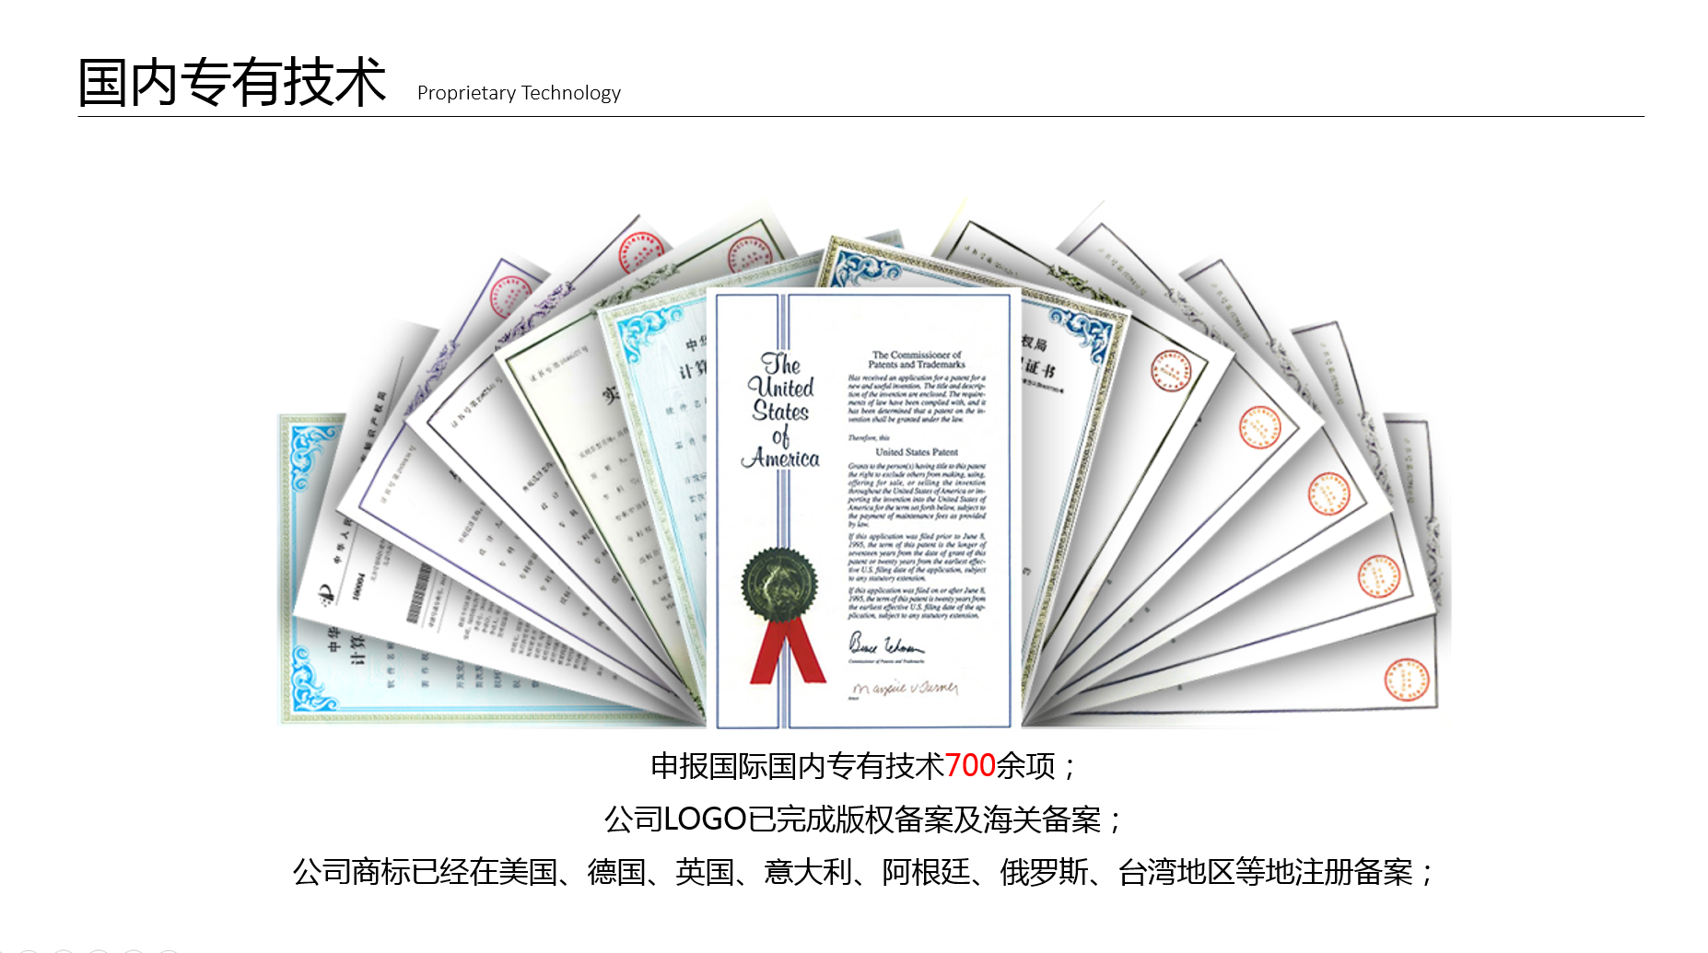Click the Commissioner's signature on the patent
The height and width of the screenshot is (953, 1708).
pos(884,644)
